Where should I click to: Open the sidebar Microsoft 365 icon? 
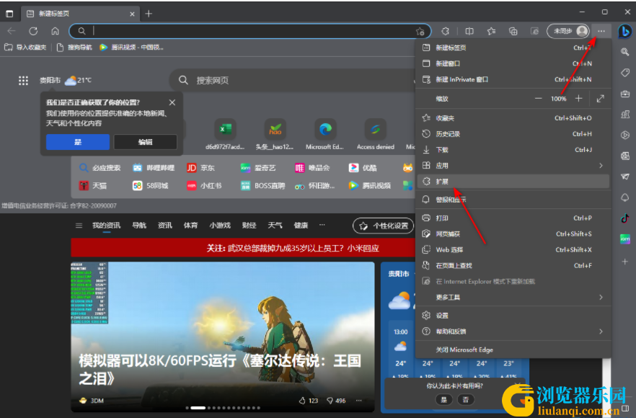coord(625,135)
